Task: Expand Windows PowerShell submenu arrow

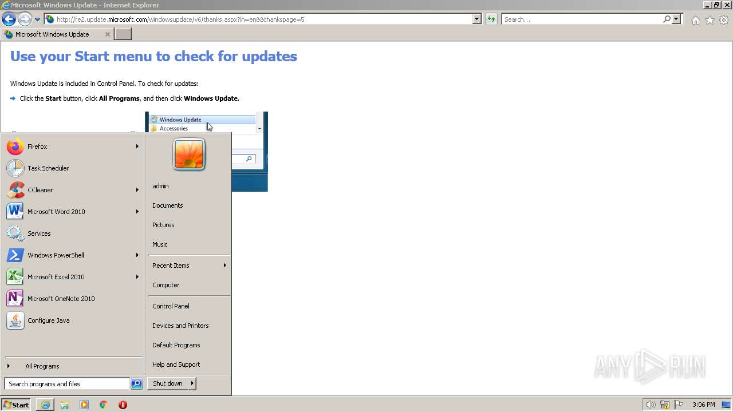Action: point(137,255)
